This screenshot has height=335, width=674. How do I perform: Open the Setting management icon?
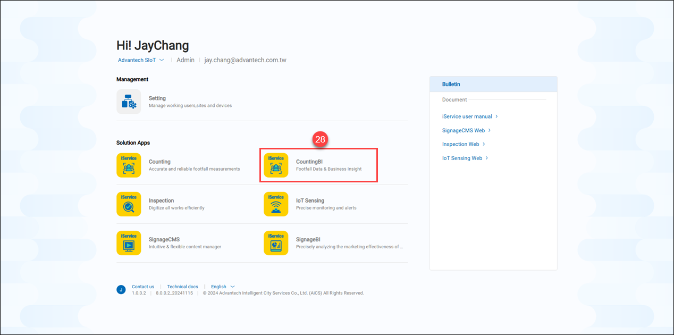(x=129, y=102)
